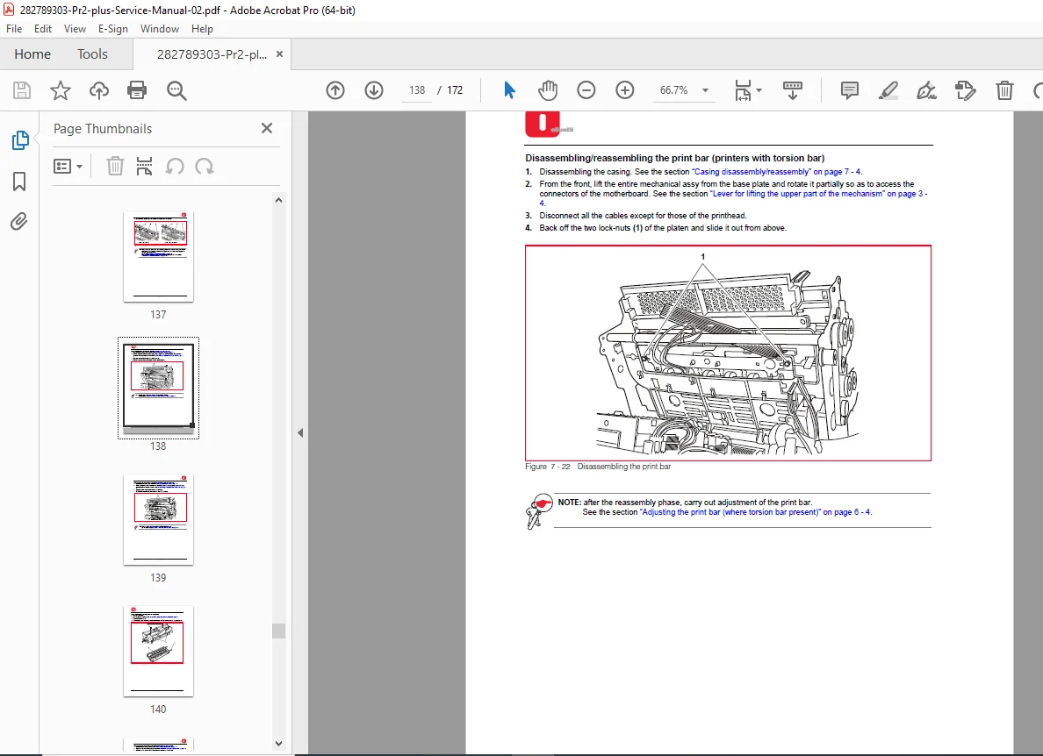The width and height of the screenshot is (1043, 756).
Task: Click the insert page break icon
Action: coord(144,166)
